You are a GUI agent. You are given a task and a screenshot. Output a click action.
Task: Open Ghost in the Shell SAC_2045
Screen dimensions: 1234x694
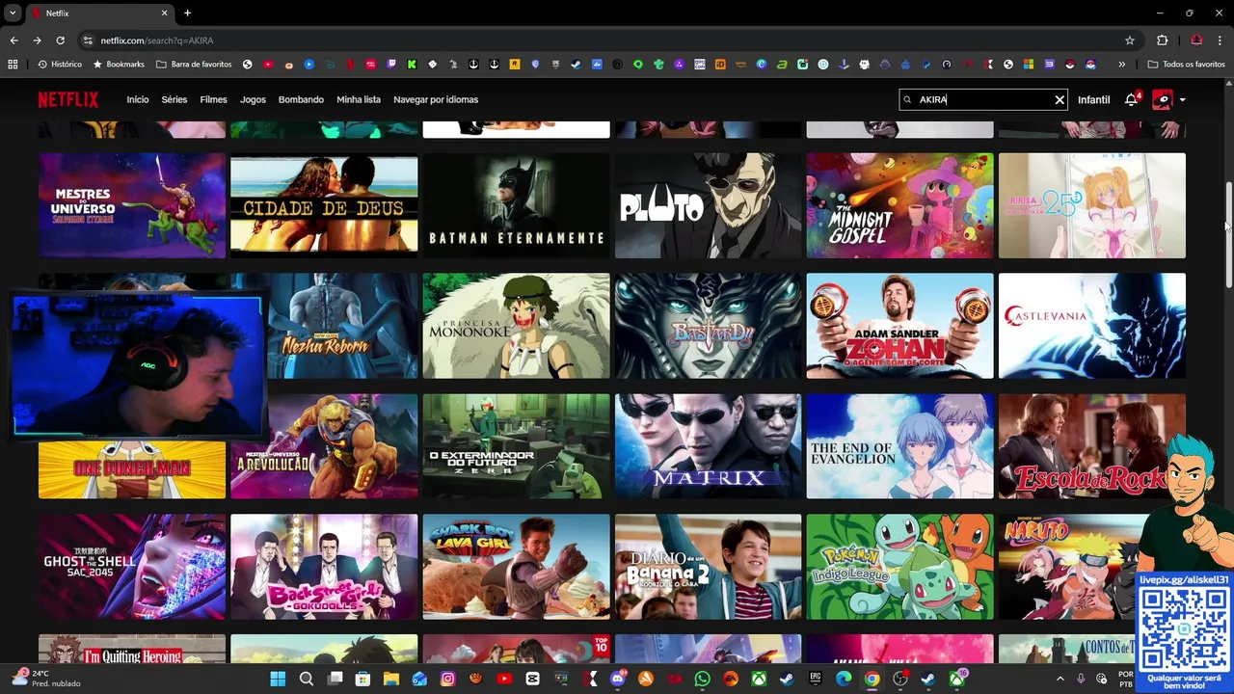coord(132,567)
